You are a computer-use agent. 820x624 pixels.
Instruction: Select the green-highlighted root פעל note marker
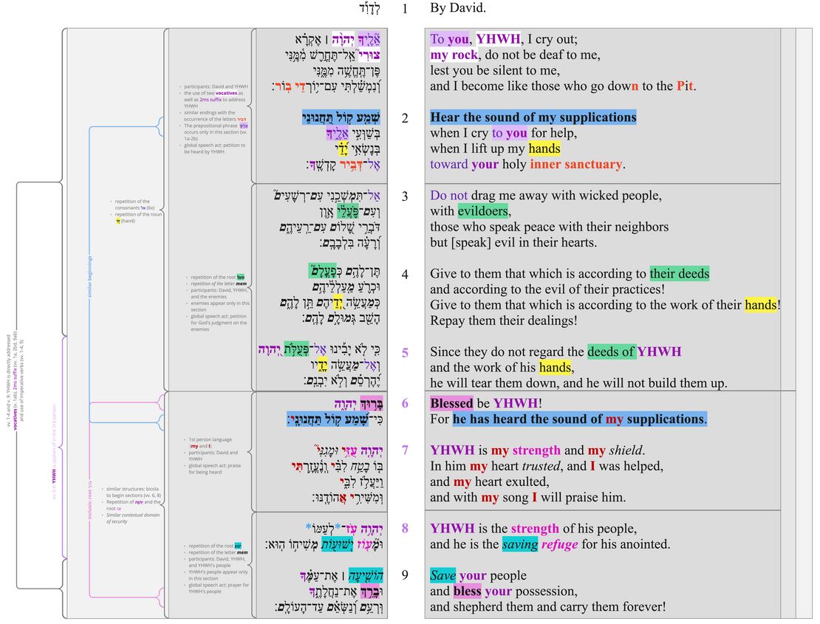coord(241,277)
